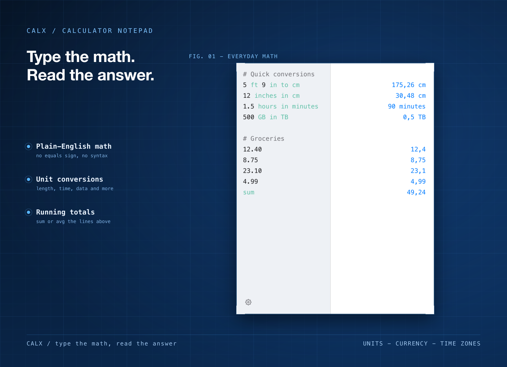Viewport: 507px width, 367px height.
Task: Click the result '8,75'
Action: pyautogui.click(x=418, y=160)
